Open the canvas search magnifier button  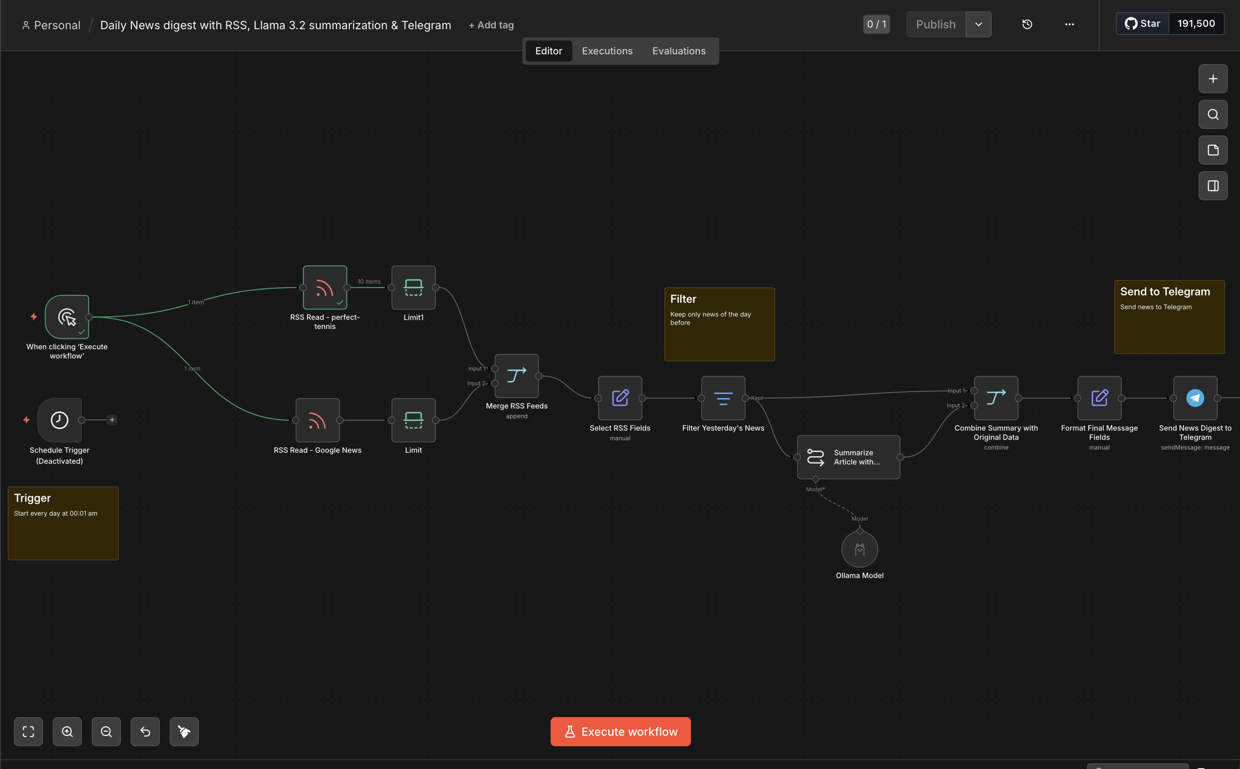click(x=1213, y=114)
